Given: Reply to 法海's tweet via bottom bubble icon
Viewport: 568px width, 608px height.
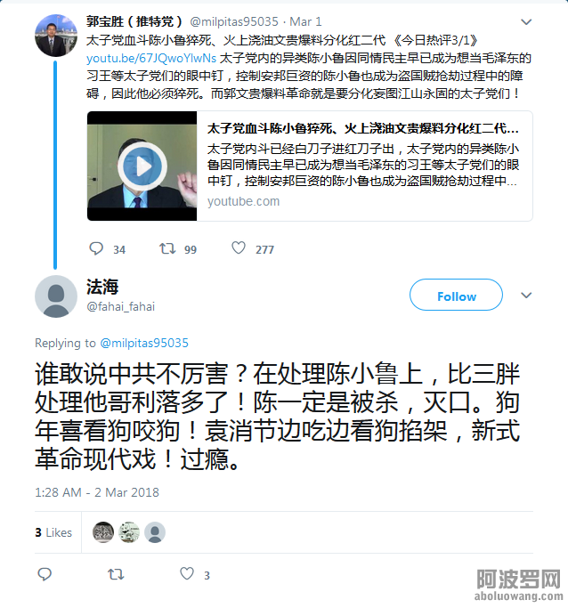Looking at the screenshot, I should (x=45, y=574).
